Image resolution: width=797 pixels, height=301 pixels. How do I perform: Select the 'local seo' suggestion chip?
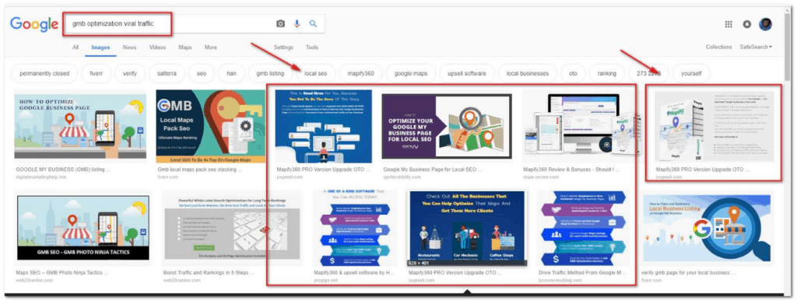coord(316,74)
